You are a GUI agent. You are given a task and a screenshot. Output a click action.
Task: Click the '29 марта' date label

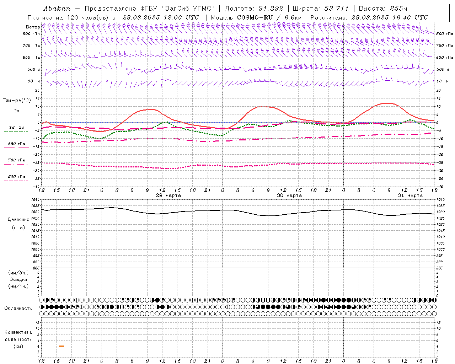click(168, 196)
